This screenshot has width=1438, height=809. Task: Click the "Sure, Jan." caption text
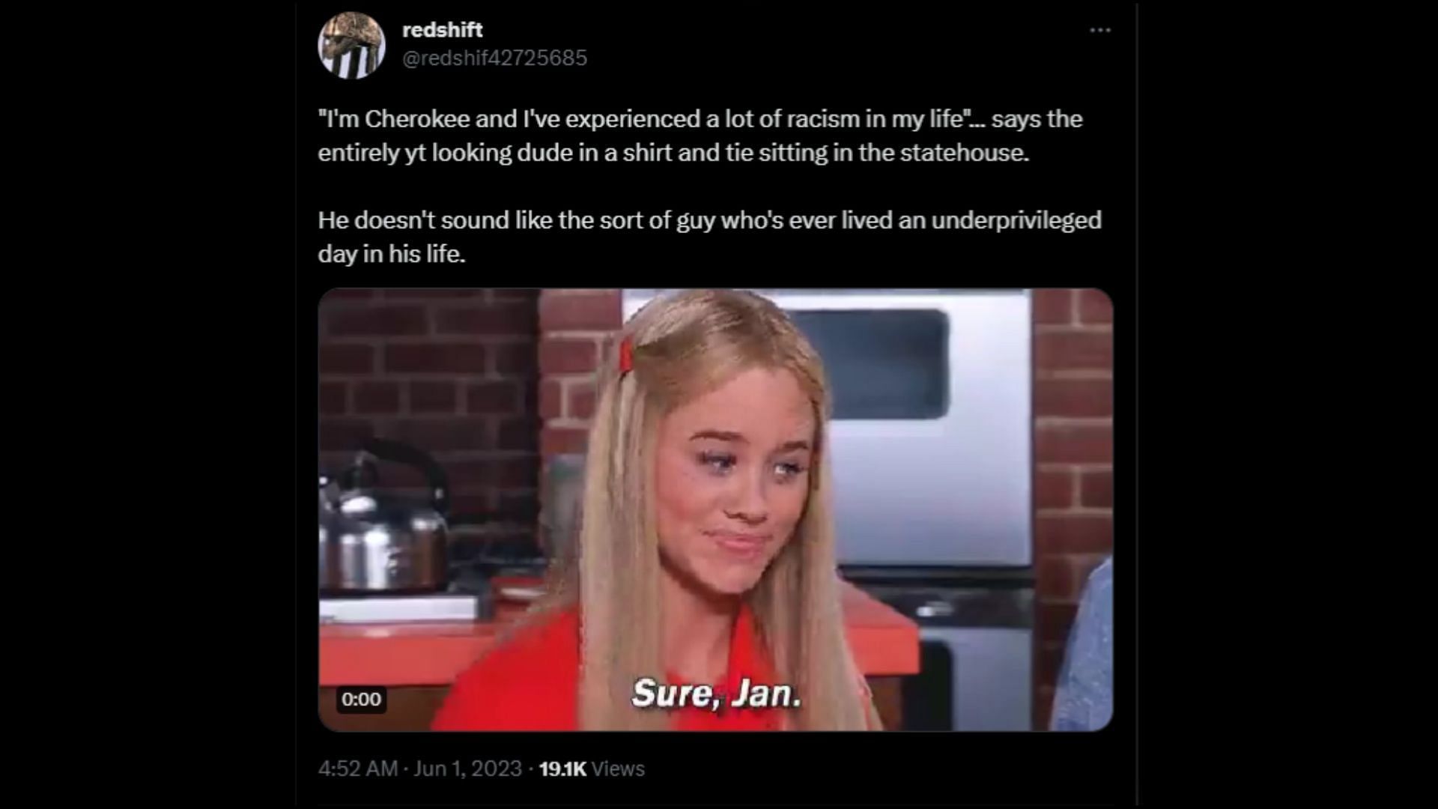point(716,694)
